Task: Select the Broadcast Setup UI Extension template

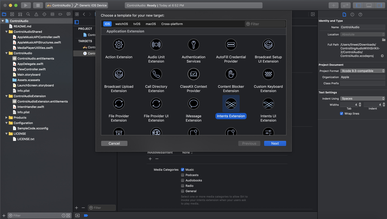Action: pyautogui.click(x=268, y=51)
